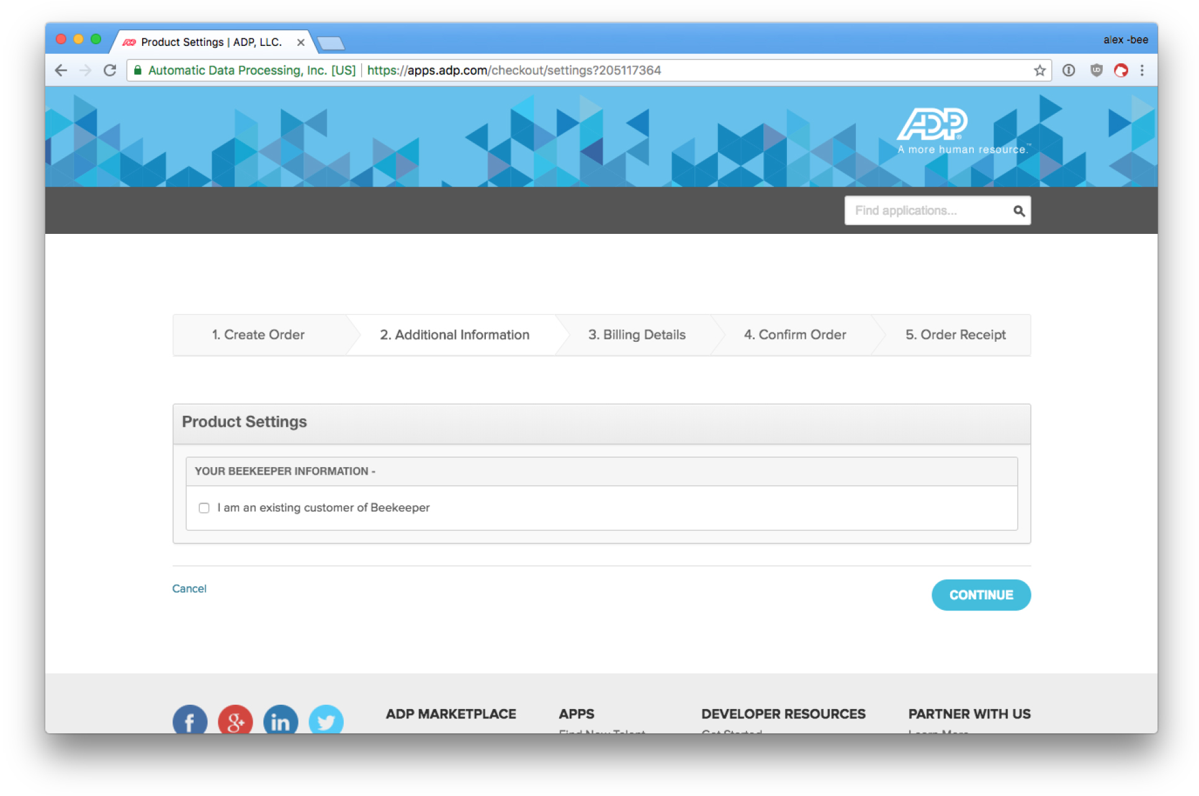This screenshot has height=796, width=1199.
Task: Click the ADP MARKETPLACE footer heading
Action: [451, 714]
